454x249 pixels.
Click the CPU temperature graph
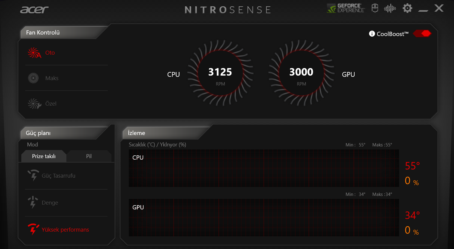(x=264, y=168)
